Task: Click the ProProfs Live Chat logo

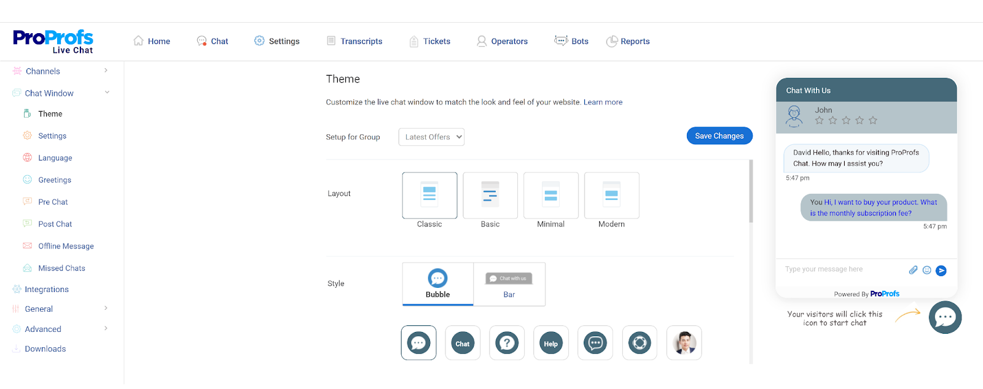Action: pos(53,42)
